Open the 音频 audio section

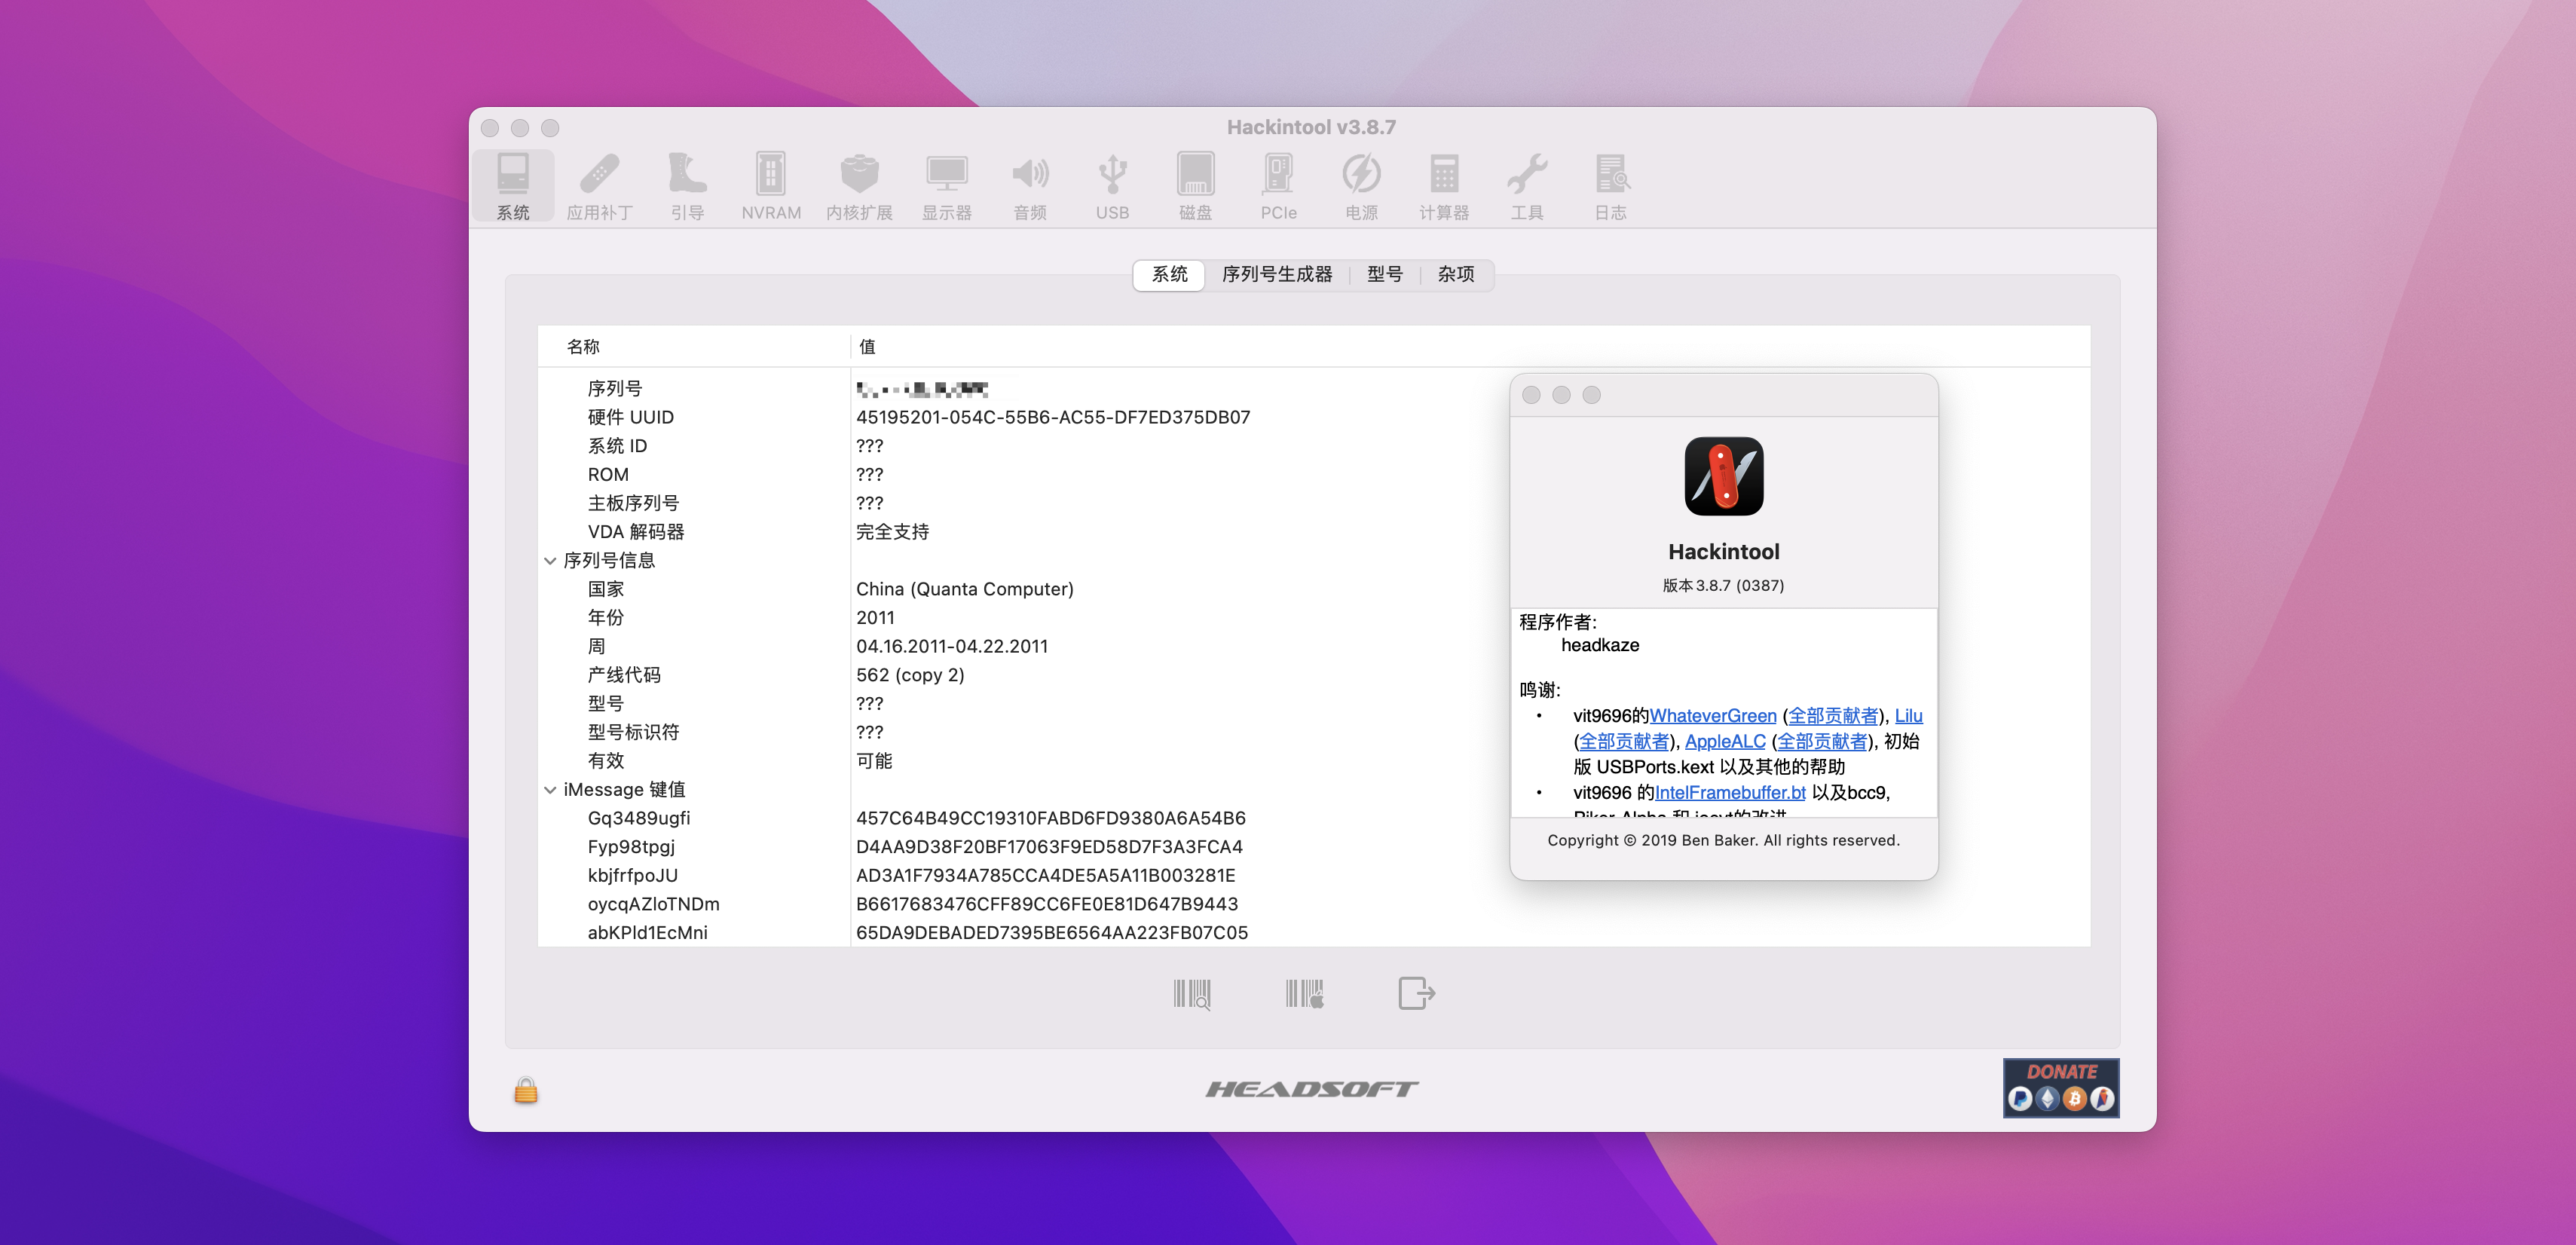click(x=1030, y=186)
